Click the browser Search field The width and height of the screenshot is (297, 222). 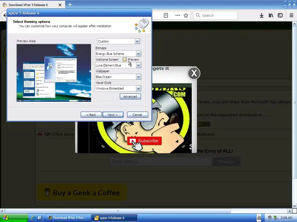pos(215,15)
